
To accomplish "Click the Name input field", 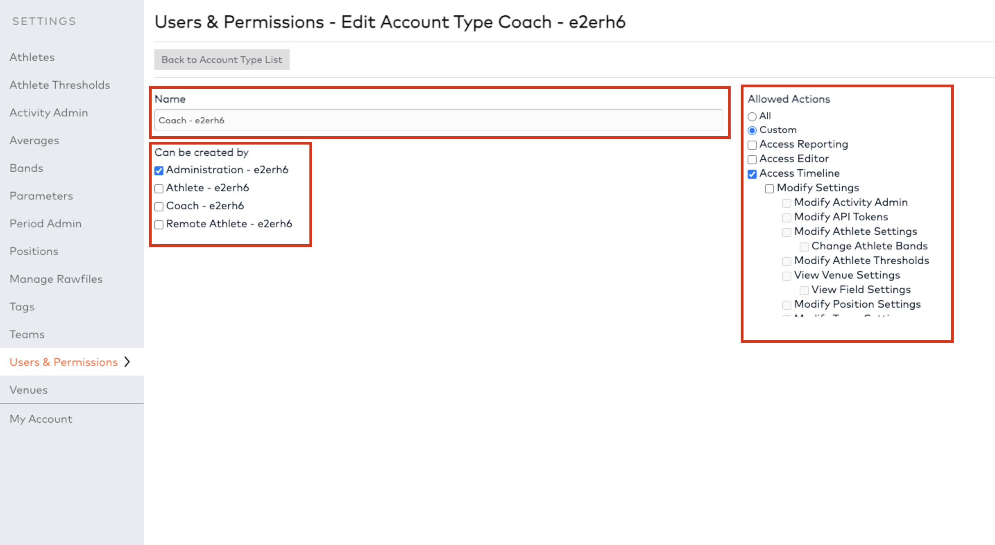I will click(x=439, y=120).
